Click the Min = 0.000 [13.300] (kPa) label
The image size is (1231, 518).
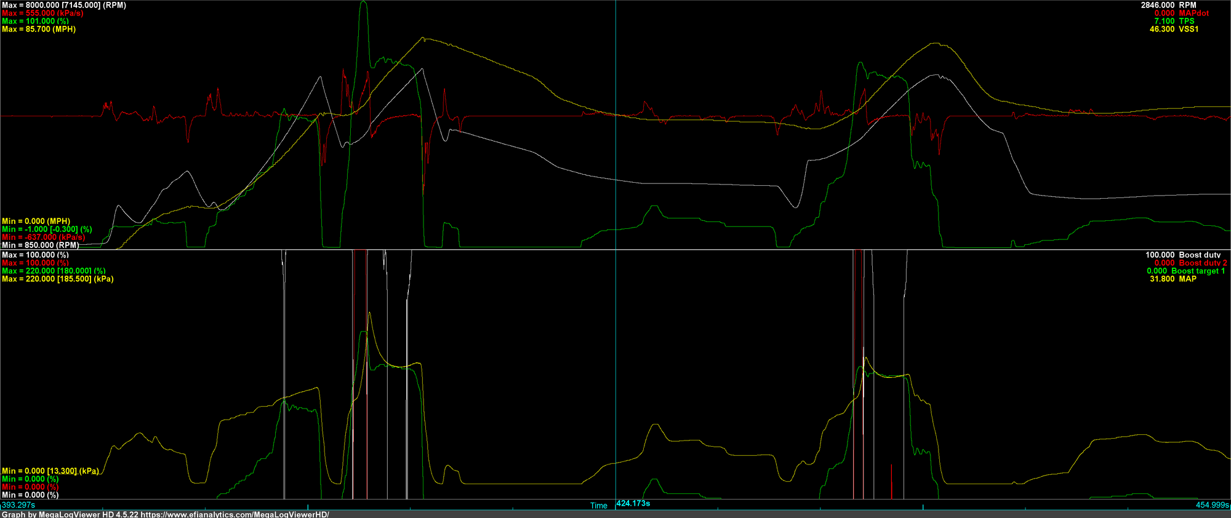pyautogui.click(x=50, y=471)
